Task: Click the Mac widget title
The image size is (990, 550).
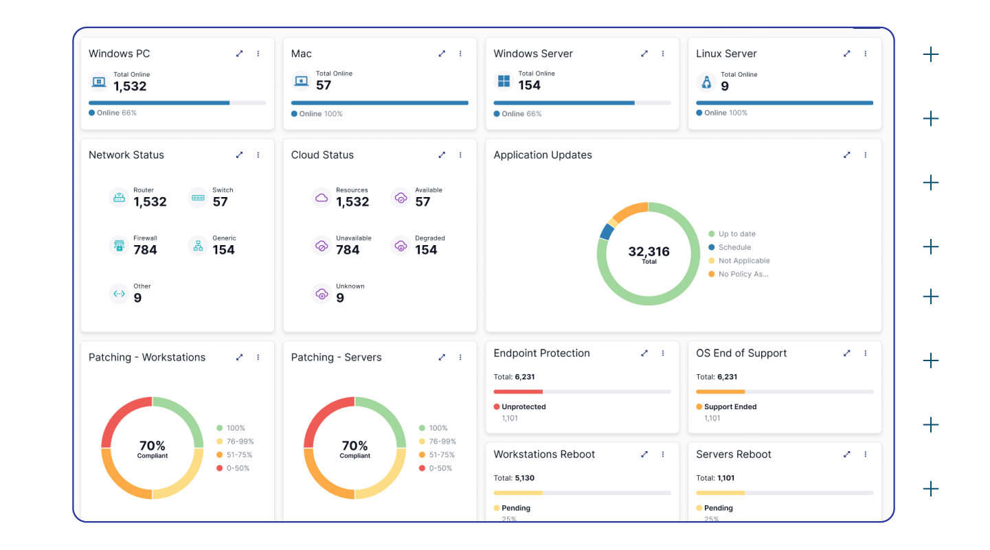Action: click(301, 54)
